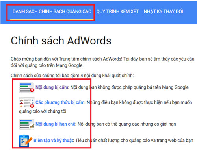The height and width of the screenshot is (150, 197).
Task: Visit the Biên tập và kỹ thuật link
Action: point(53,141)
